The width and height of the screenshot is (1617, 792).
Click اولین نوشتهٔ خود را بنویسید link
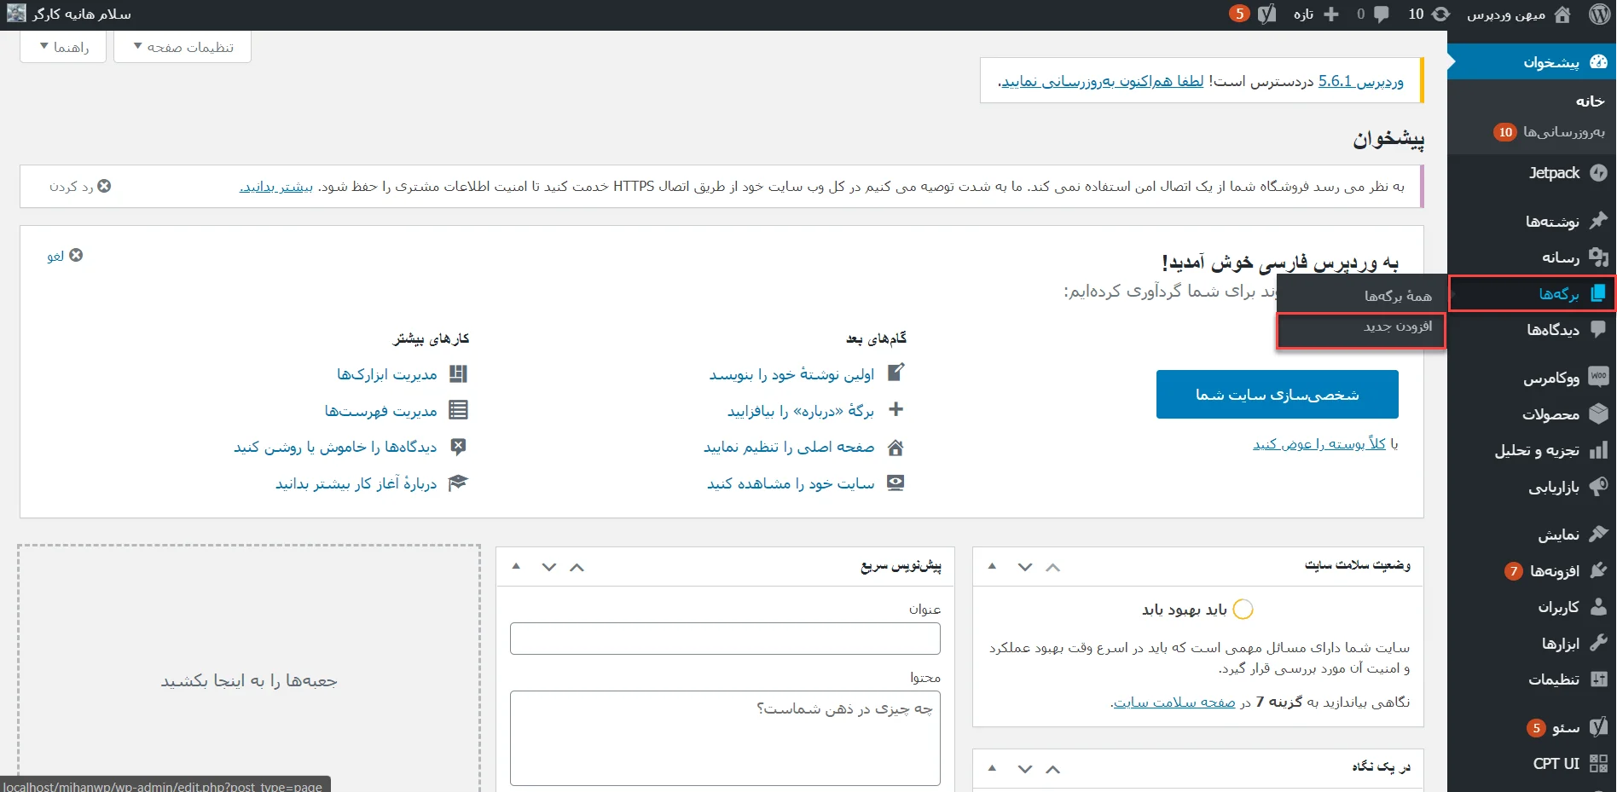click(791, 374)
